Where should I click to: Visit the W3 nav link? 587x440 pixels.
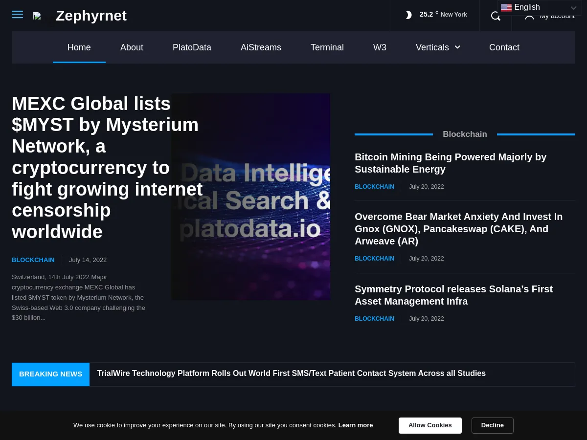380,47
